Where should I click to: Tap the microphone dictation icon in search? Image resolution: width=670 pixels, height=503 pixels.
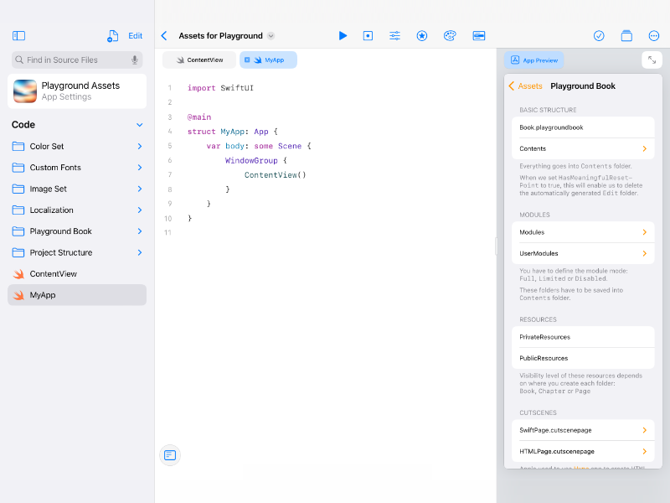tap(135, 60)
